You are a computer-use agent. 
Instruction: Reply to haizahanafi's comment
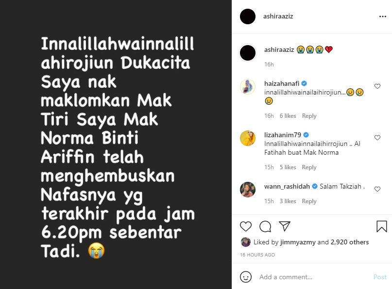309,116
